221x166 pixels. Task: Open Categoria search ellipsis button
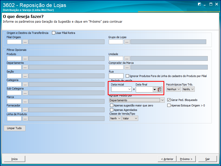pos(25,84)
